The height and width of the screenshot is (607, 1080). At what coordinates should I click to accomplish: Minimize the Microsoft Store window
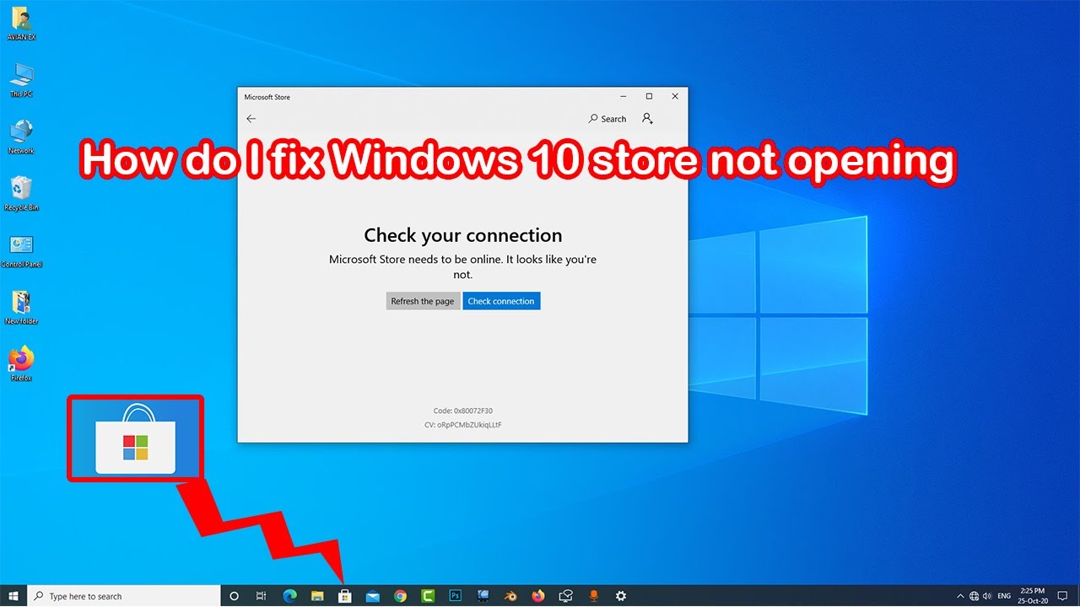click(x=623, y=96)
